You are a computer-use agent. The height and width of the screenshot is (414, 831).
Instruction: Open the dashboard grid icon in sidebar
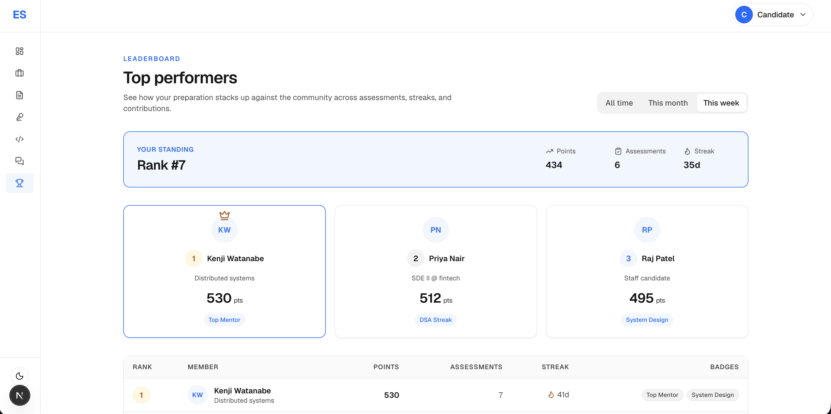pos(19,51)
